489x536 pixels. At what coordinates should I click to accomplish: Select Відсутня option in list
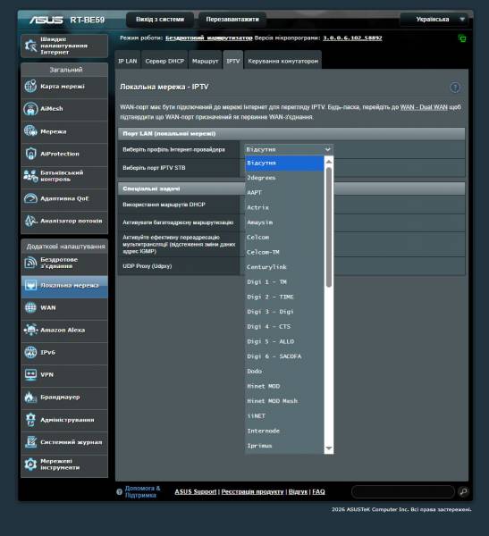[284, 163]
